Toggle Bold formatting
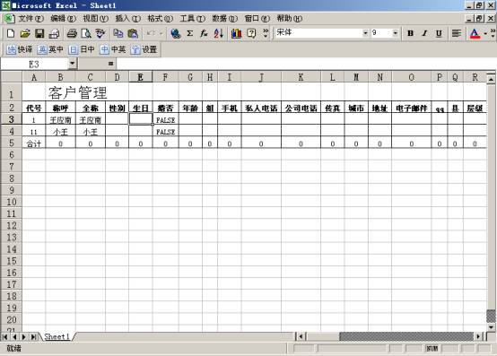 point(411,33)
